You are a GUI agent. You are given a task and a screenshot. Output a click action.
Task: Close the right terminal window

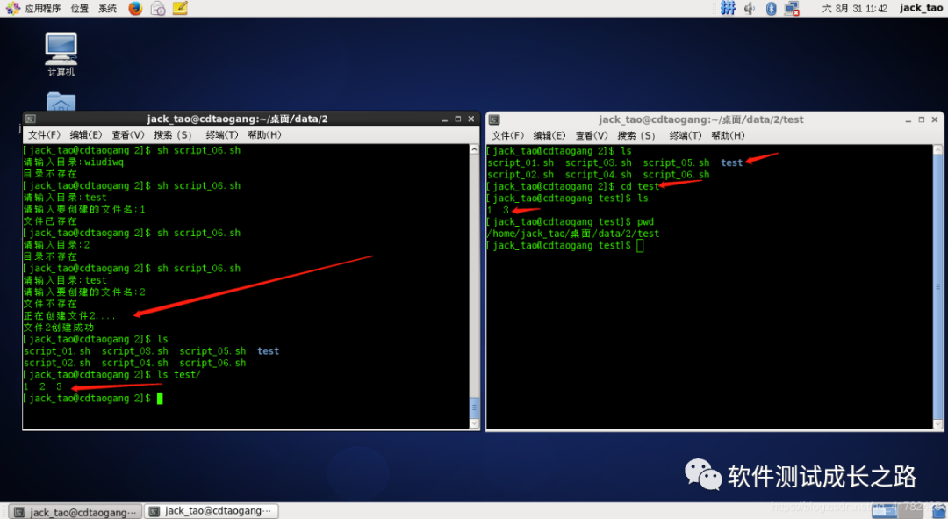(x=935, y=119)
